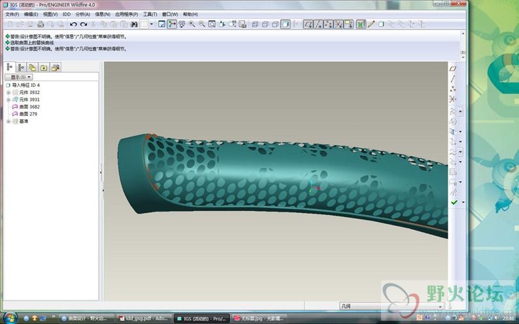Click the Repaint screen icon
This screenshot has height=324, width=519.
(162, 24)
